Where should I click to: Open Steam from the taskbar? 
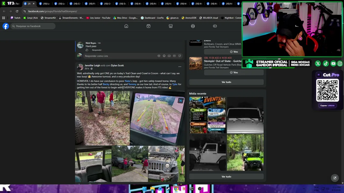point(168,189)
